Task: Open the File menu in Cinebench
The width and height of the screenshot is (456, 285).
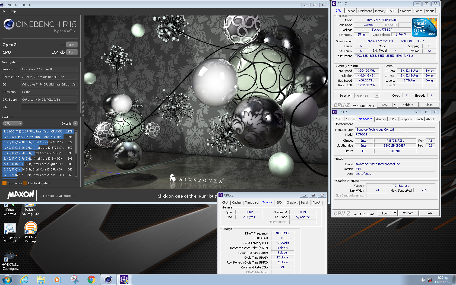Action: (3, 11)
